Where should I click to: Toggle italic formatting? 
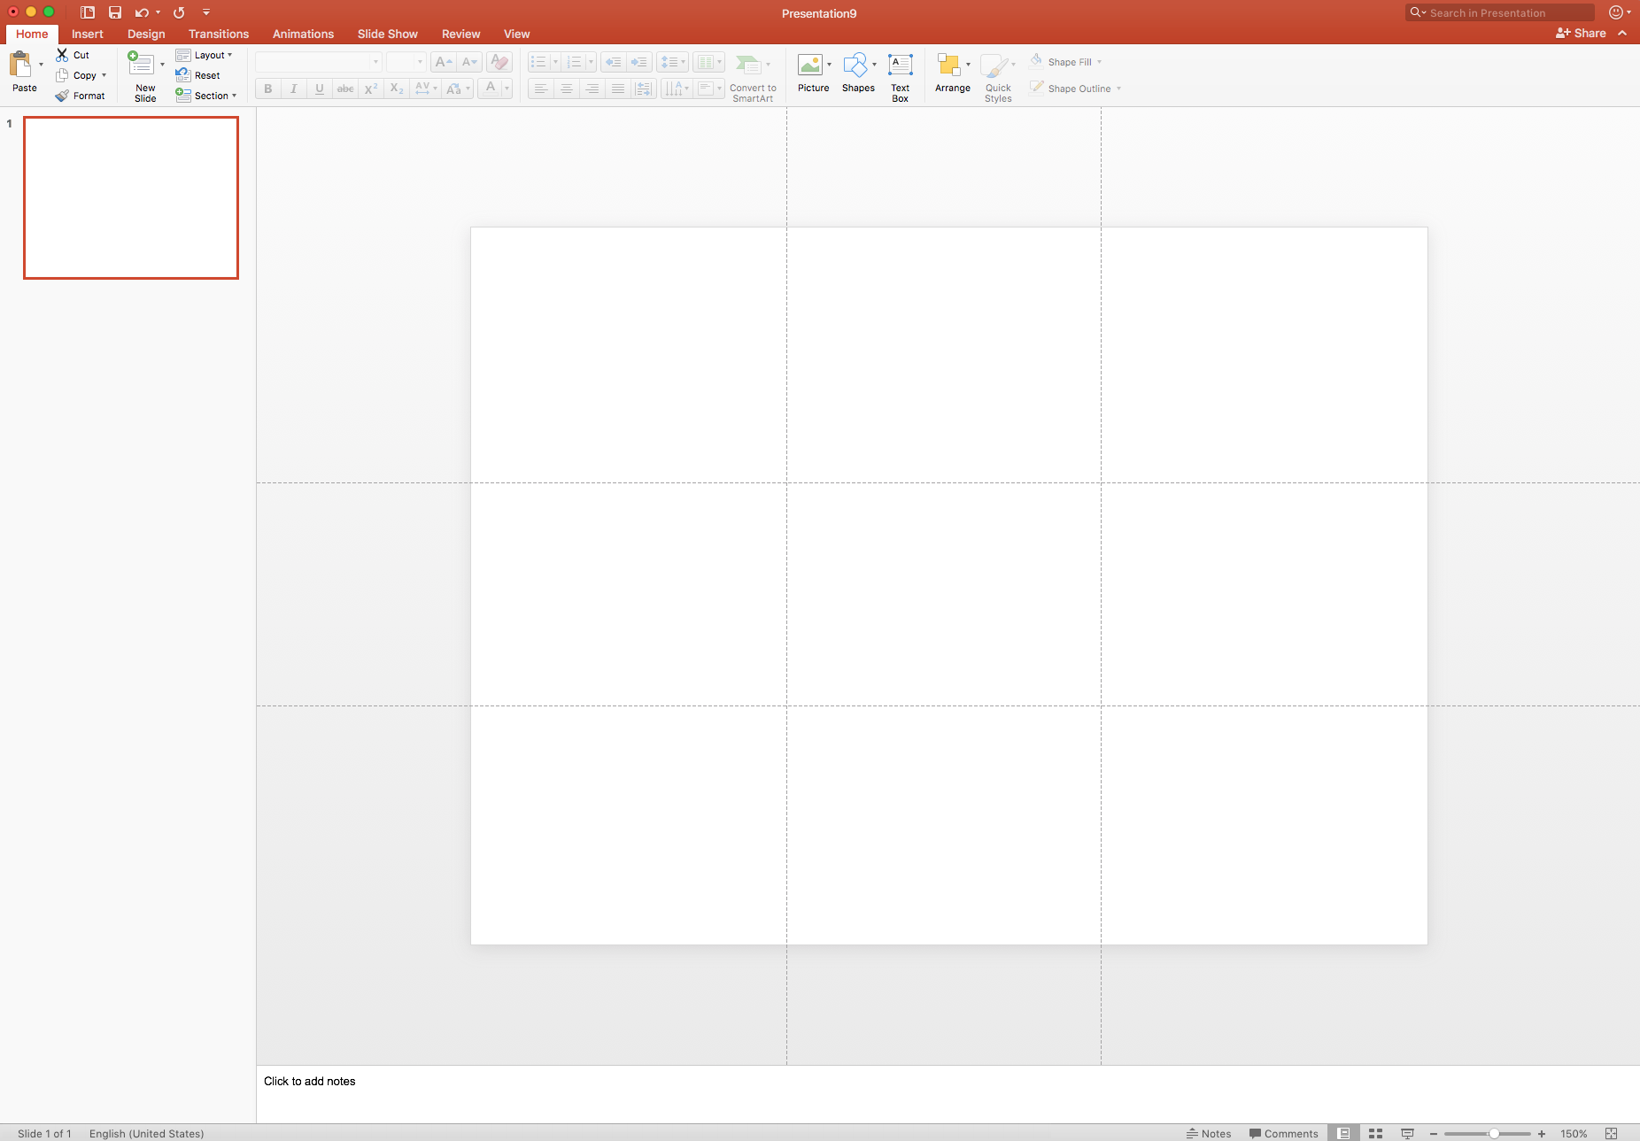(x=292, y=89)
